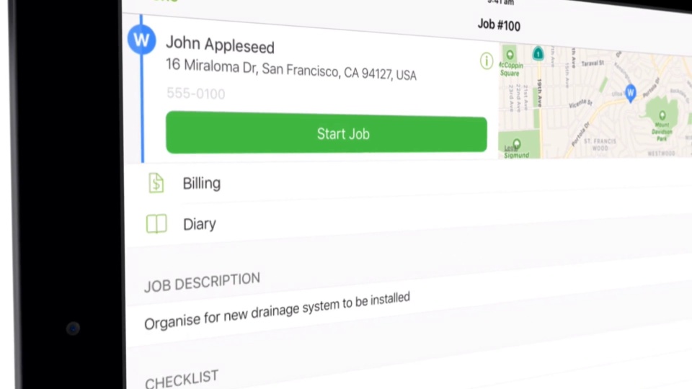Tap the 16 Miraloma Dr address

290,70
